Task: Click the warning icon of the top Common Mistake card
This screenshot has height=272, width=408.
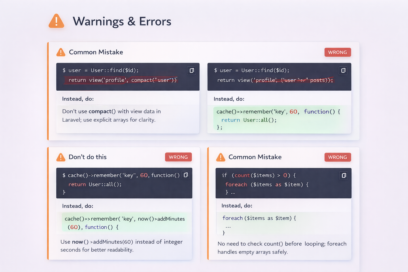Action: pos(61,52)
